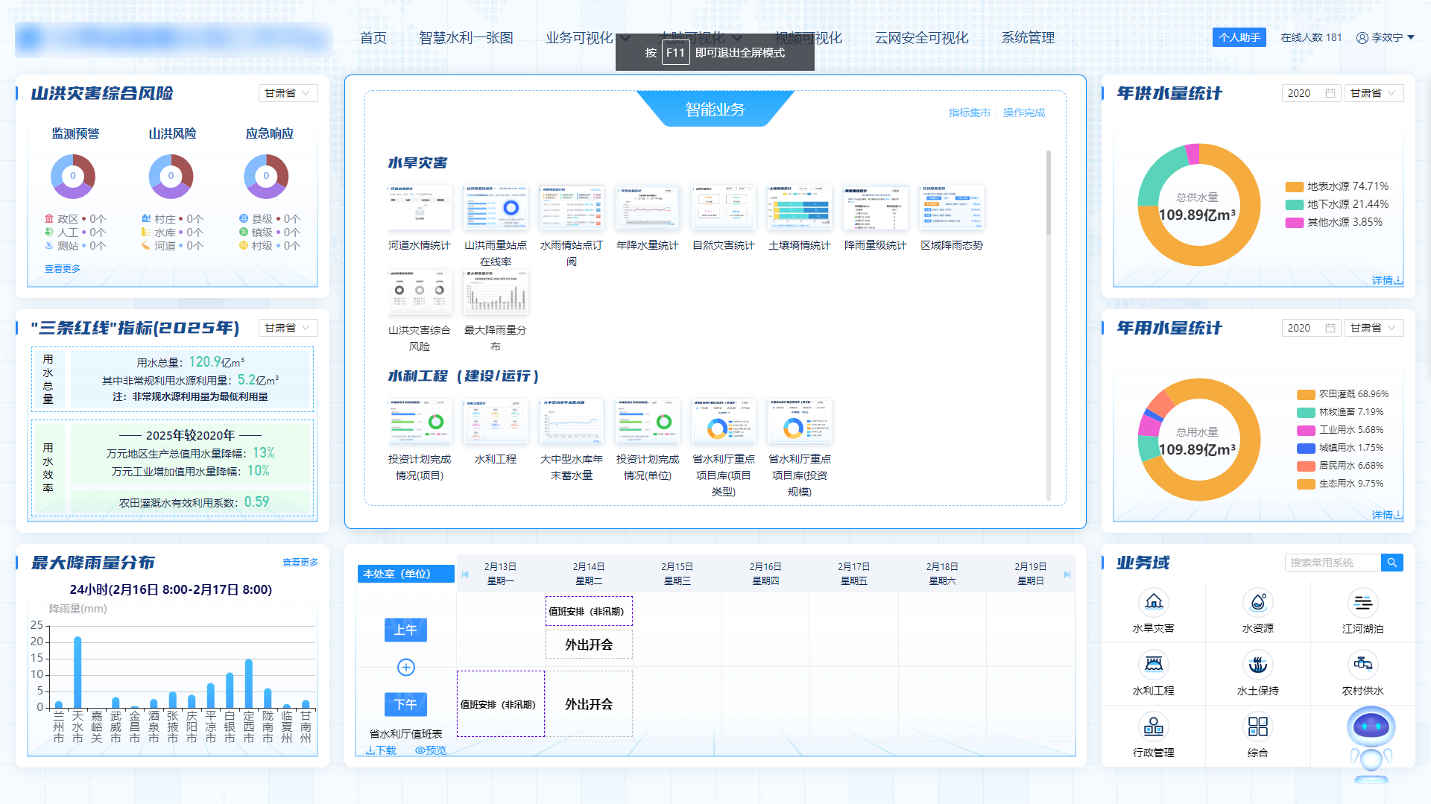Click the user avatar icon beside 李效宁
Screen dimensions: 1431x804
click(1362, 37)
